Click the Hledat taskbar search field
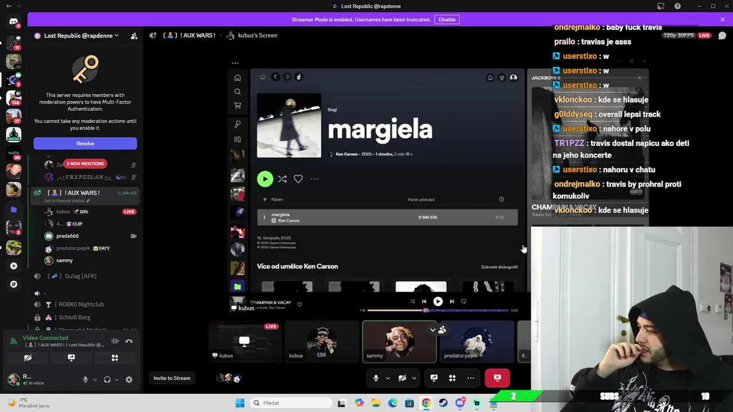The image size is (733, 412). point(291,403)
